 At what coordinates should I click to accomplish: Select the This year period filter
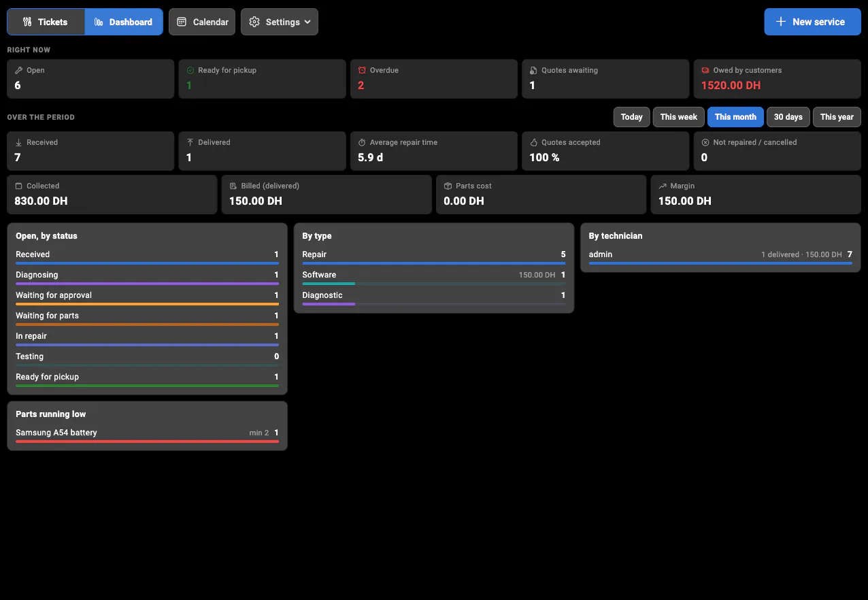(837, 117)
